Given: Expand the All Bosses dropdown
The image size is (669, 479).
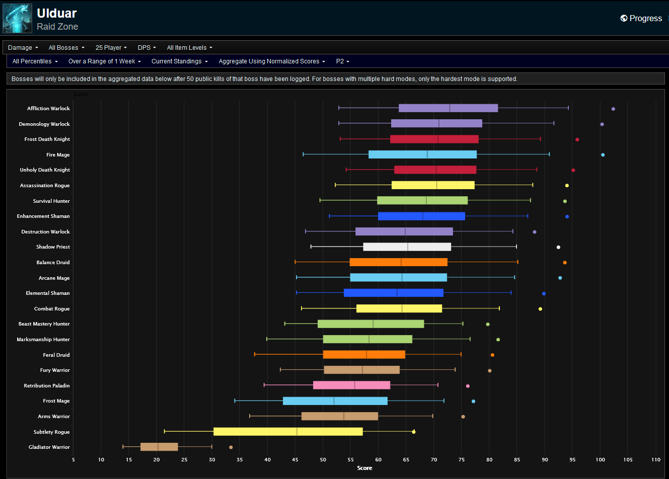Looking at the screenshot, I should (66, 48).
